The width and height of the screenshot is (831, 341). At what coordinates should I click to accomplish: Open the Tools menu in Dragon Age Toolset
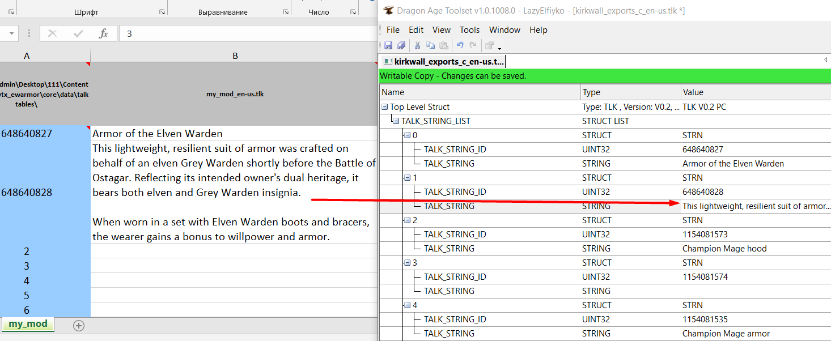(469, 30)
